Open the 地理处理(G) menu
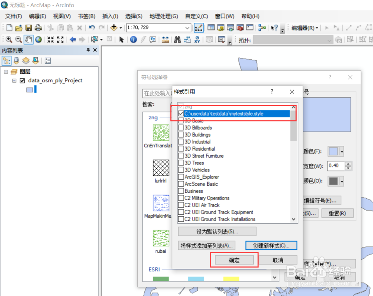This screenshot has height=296, width=373. (164, 16)
